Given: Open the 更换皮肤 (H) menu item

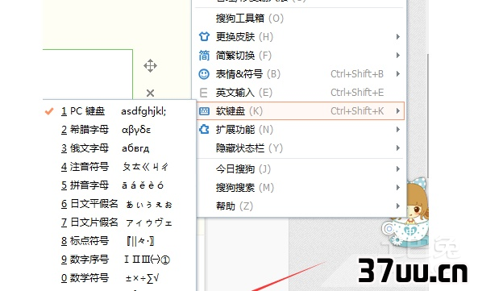Looking at the screenshot, I should 300,37.
